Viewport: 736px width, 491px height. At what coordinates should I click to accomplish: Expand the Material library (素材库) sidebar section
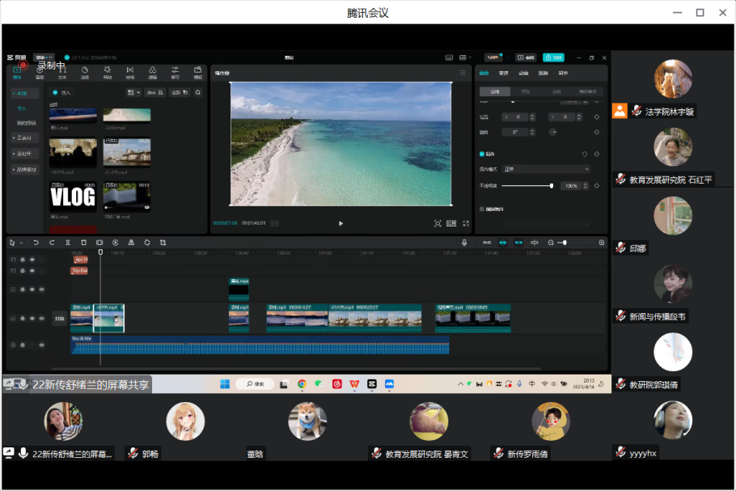[24, 154]
